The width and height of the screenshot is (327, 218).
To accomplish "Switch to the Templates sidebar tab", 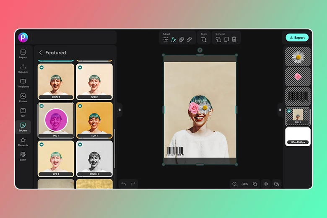I will (23, 83).
